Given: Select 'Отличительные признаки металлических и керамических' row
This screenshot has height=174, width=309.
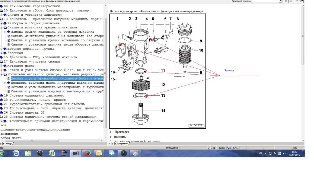Looking at the screenshot, I should tap(56, 121).
